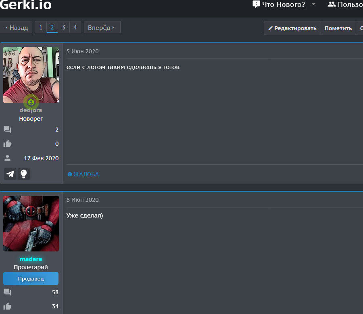
Task: Click madara's messages count icon
Action: [x=7, y=292]
